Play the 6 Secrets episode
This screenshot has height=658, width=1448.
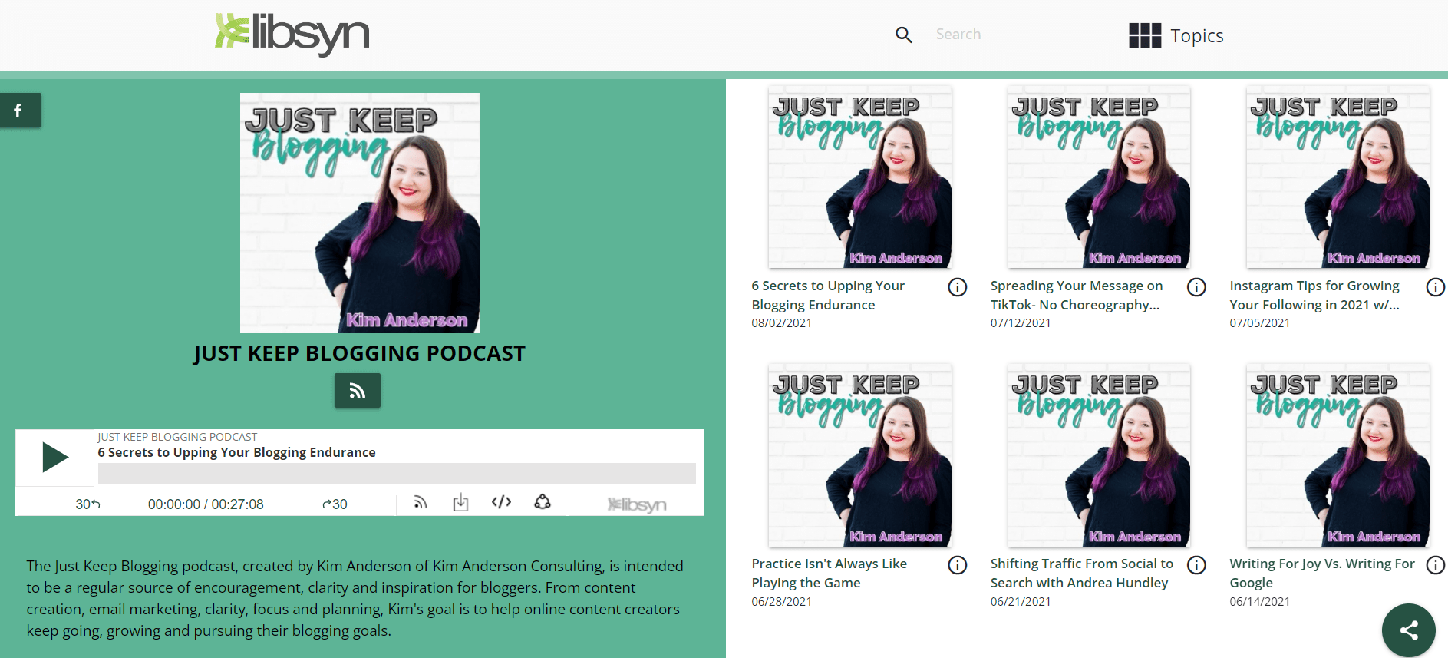click(x=54, y=458)
